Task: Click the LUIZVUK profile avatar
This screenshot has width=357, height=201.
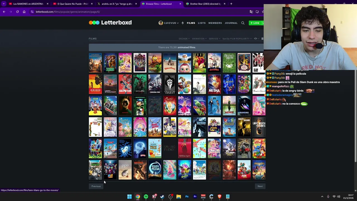Action: pyautogui.click(x=161, y=23)
